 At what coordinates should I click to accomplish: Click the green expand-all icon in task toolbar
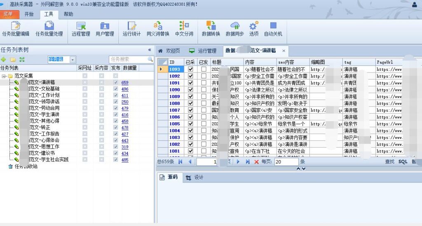(22, 59)
